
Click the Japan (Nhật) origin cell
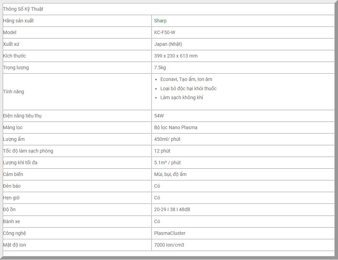168,44
